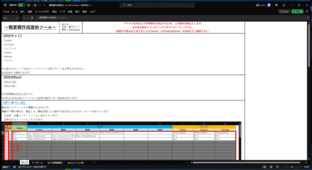Toggle the 自動保存 AutoSave switch
Image resolution: width=312 pixels, height=170 pixels.
point(22,5)
